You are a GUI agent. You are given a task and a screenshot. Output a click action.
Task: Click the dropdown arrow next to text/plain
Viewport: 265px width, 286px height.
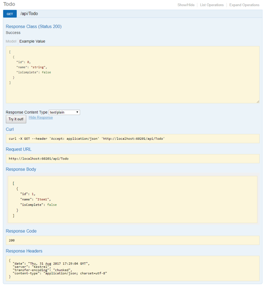tap(77, 112)
